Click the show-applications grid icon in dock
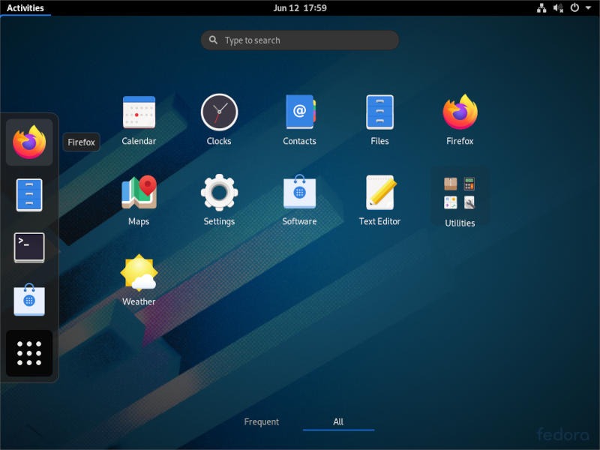The image size is (600, 450). click(28, 353)
